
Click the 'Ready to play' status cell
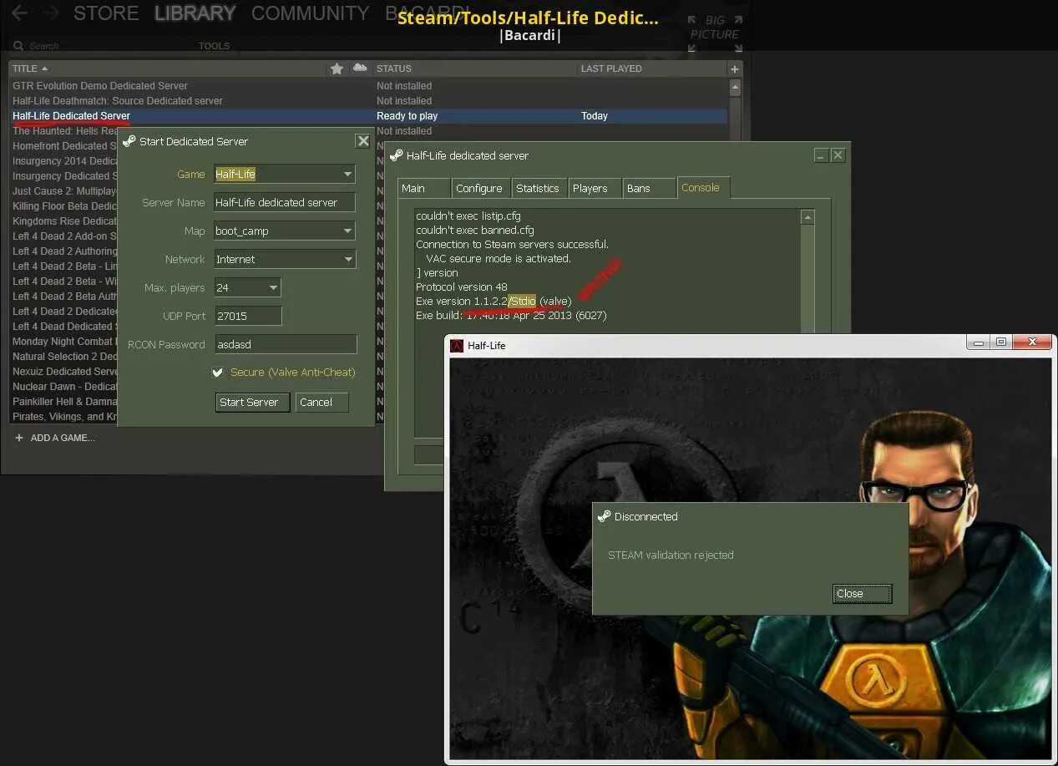407,116
